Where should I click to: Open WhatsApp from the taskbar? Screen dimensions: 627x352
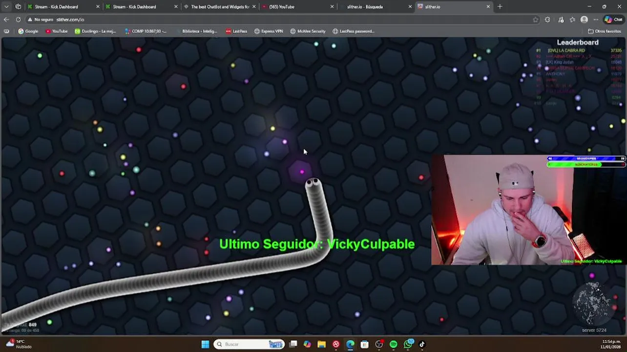tap(408, 344)
